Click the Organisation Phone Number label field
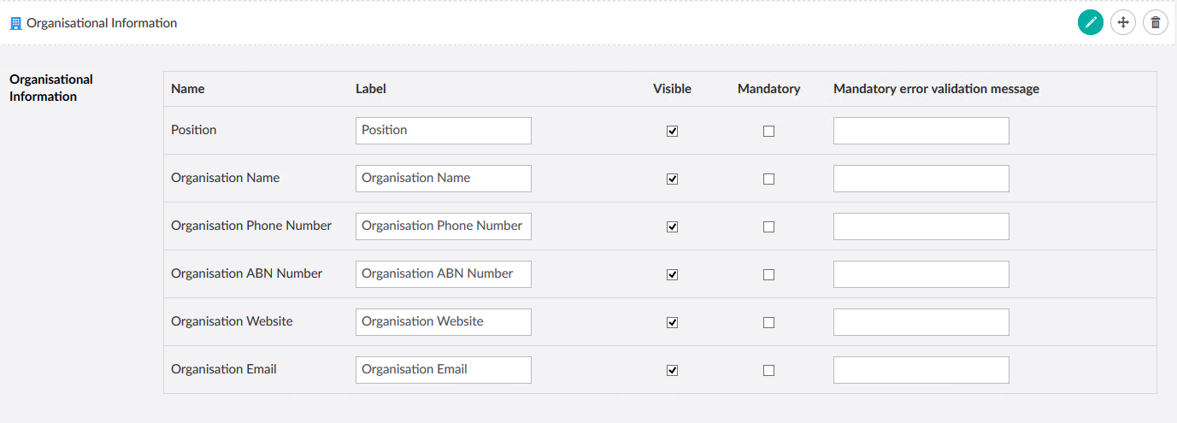 click(x=443, y=226)
